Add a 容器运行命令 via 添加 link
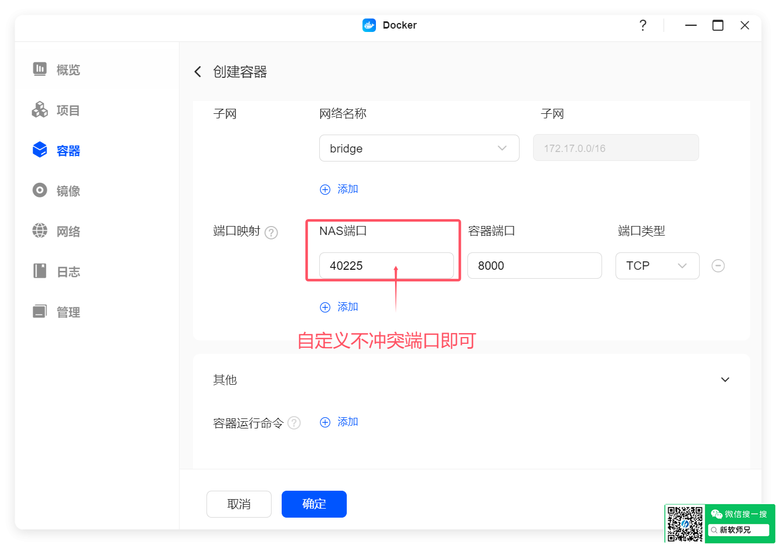The height and width of the screenshot is (544, 776). coord(339,422)
